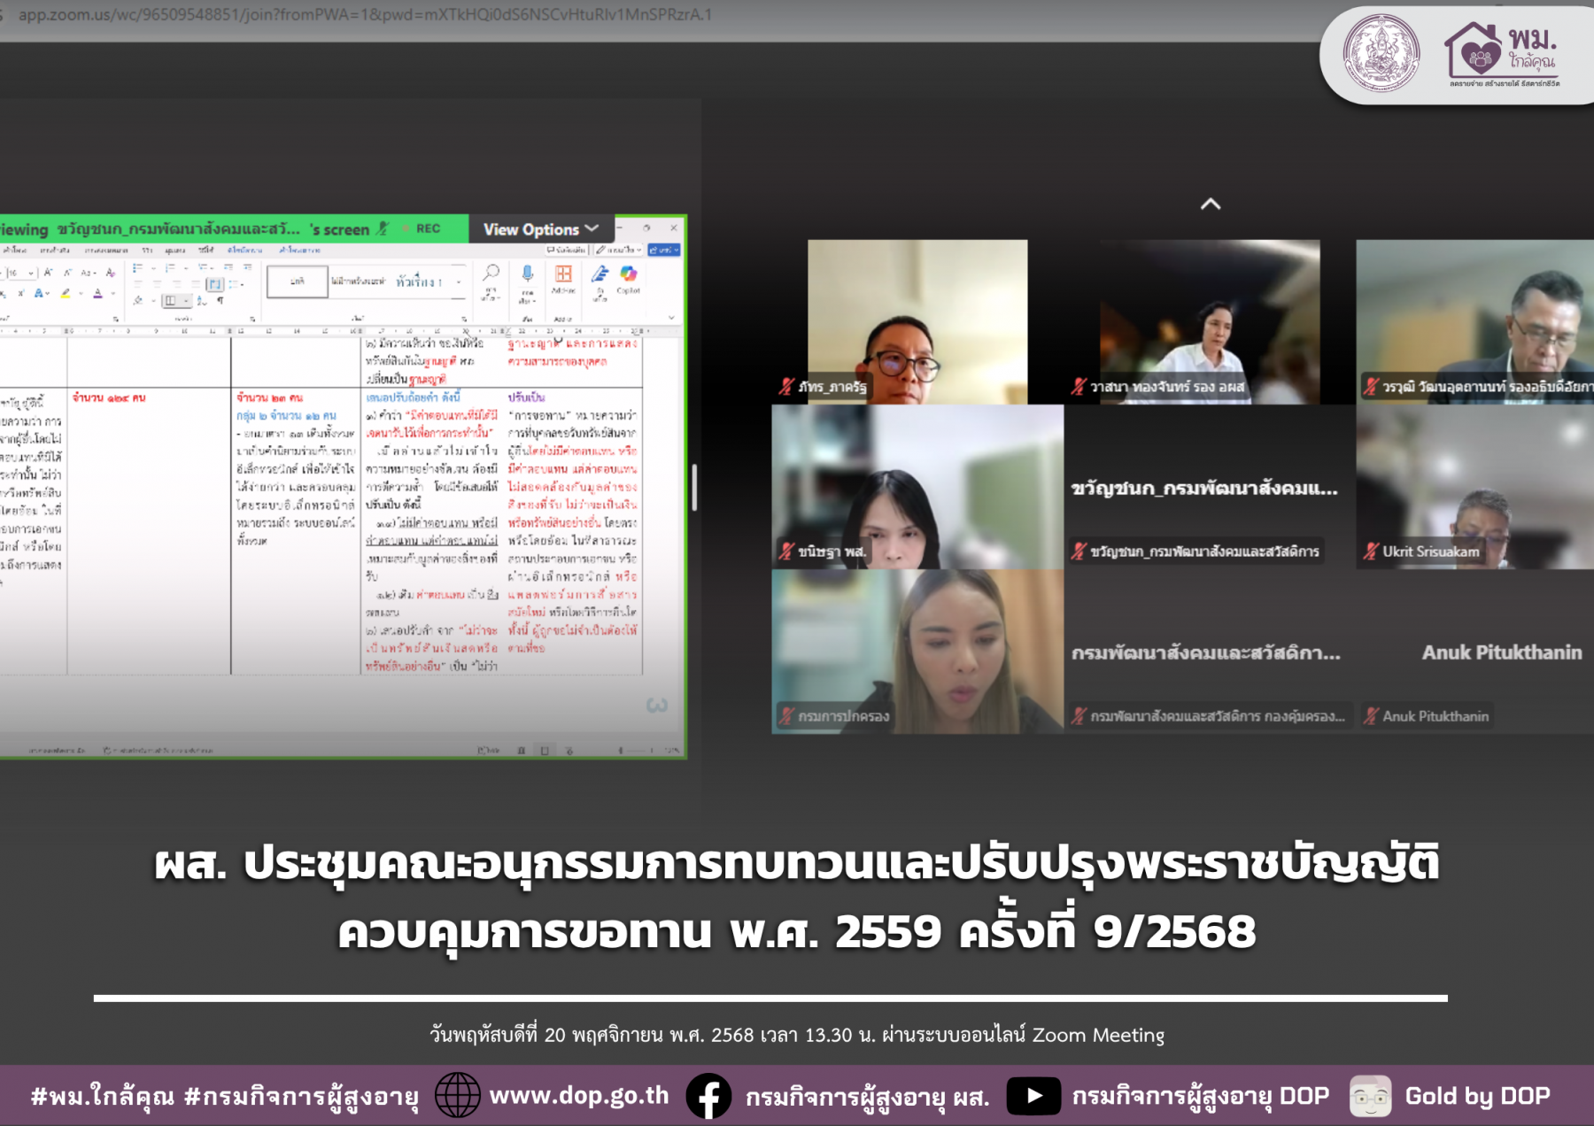Click the Editor pen icon in the ribbon
Screen dimensions: 1594x1126
point(599,274)
